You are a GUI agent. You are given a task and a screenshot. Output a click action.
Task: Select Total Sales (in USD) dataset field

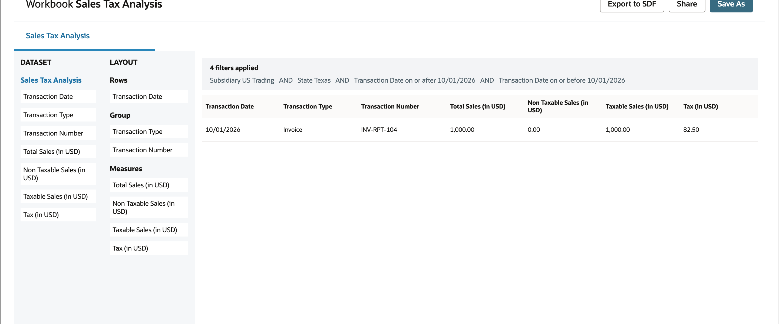(x=58, y=151)
